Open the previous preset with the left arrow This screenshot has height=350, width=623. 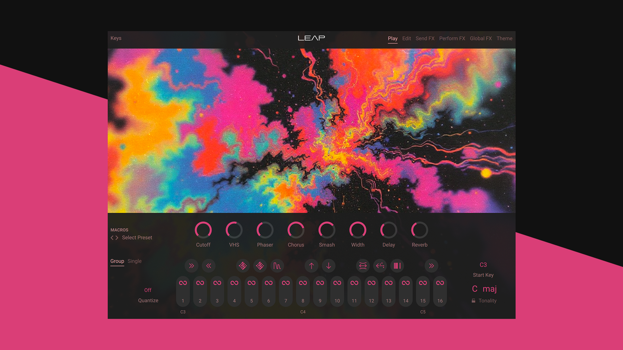point(112,238)
